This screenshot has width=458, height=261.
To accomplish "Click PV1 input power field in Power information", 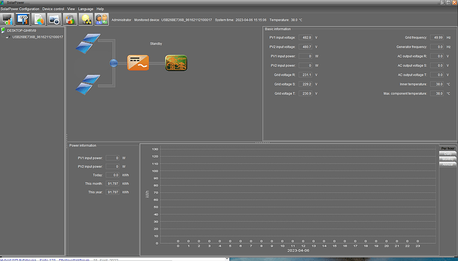I will (112, 158).
